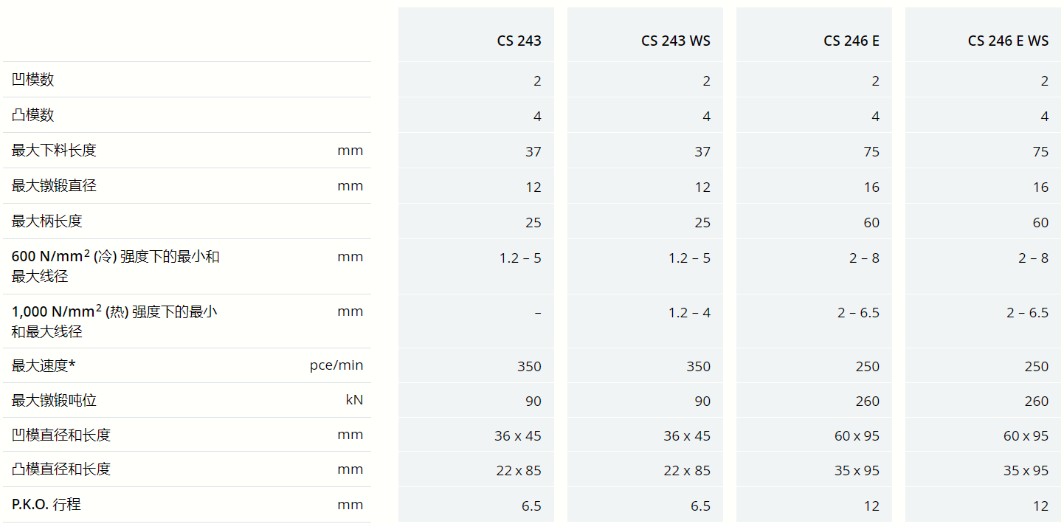Screen dimensions: 1064x524
Task: Click the 1.2 – 4 wire diameter cell
Action: click(x=689, y=313)
